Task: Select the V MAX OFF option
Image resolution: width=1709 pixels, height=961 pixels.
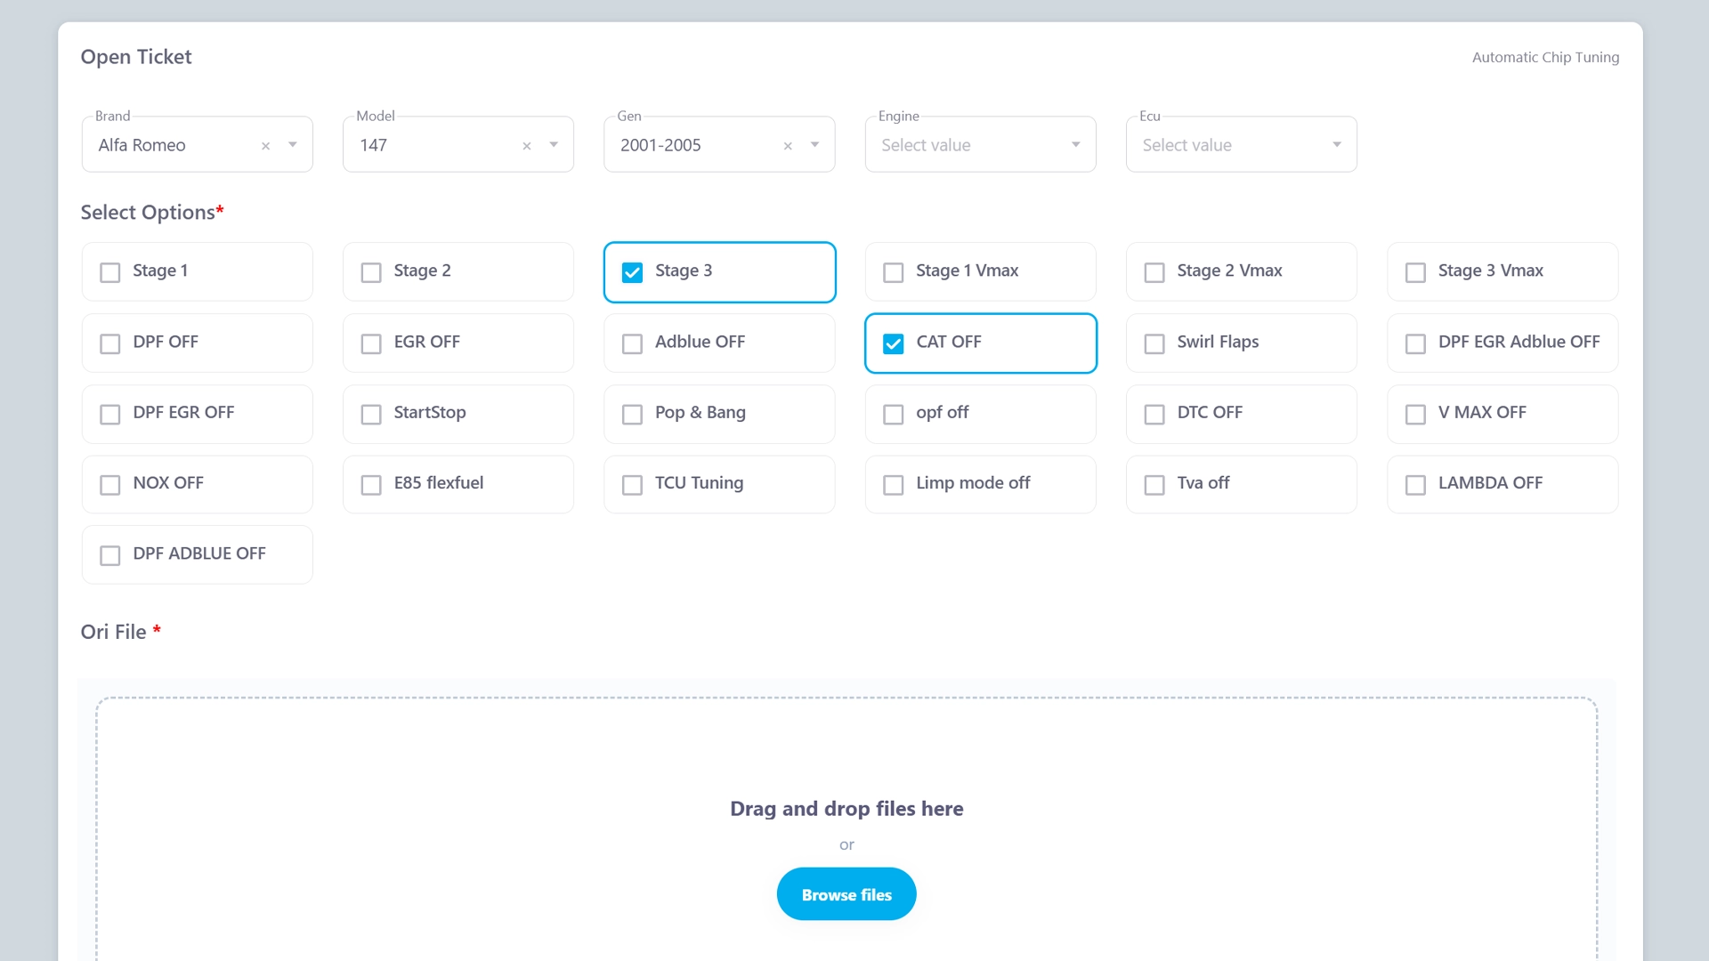Action: [x=1415, y=415]
